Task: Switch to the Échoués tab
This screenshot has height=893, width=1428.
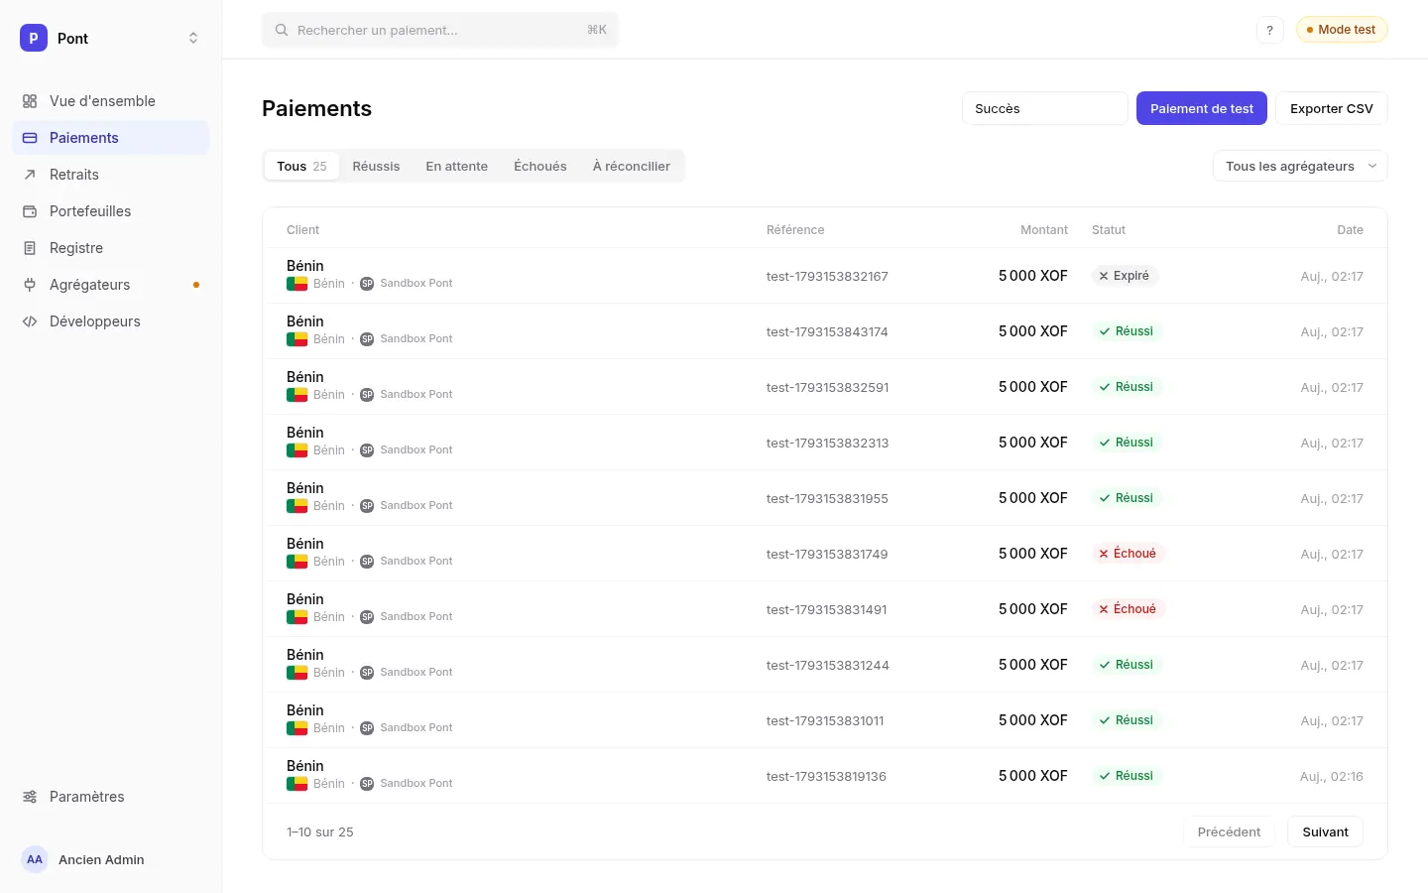Action: click(540, 166)
